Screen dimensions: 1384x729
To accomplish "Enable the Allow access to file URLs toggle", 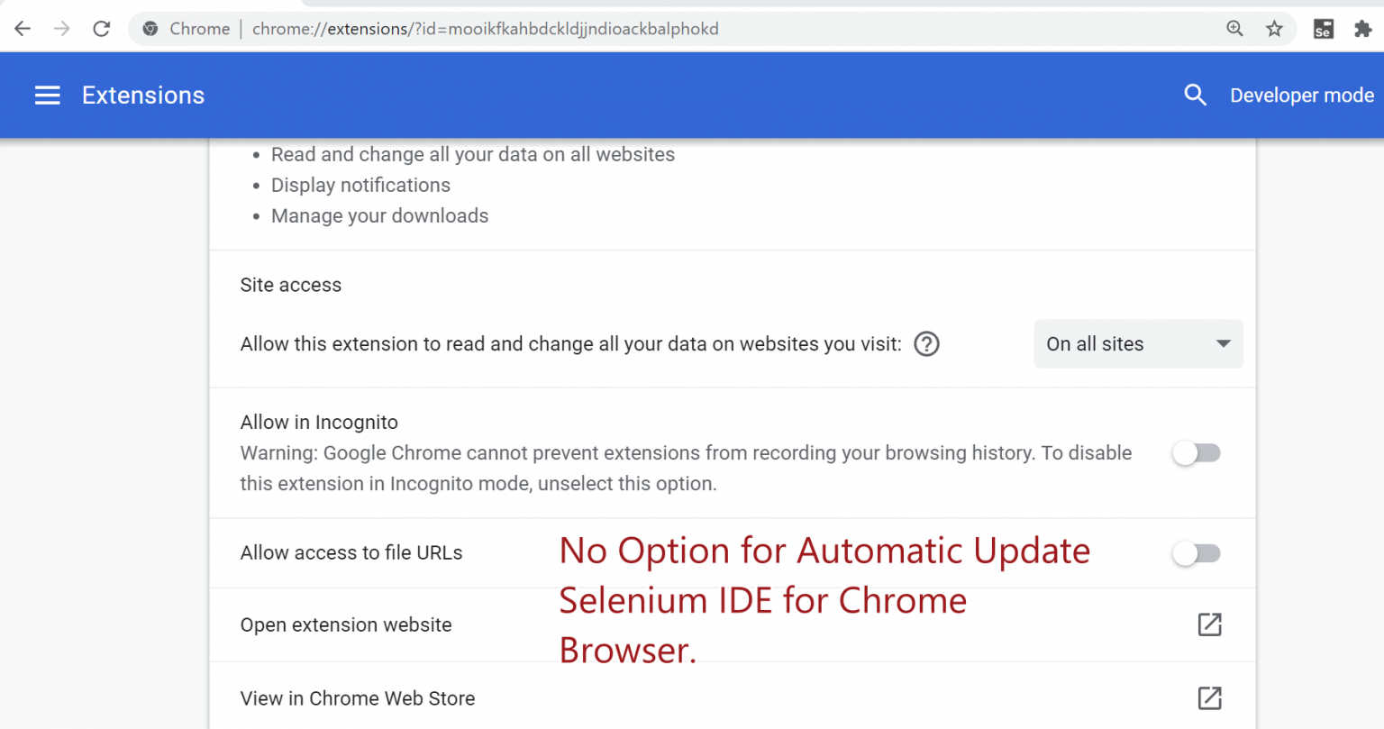I will click(x=1196, y=552).
